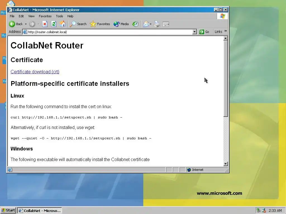Expand the address bar dropdown
This screenshot has width=286, height=214.
(195, 32)
